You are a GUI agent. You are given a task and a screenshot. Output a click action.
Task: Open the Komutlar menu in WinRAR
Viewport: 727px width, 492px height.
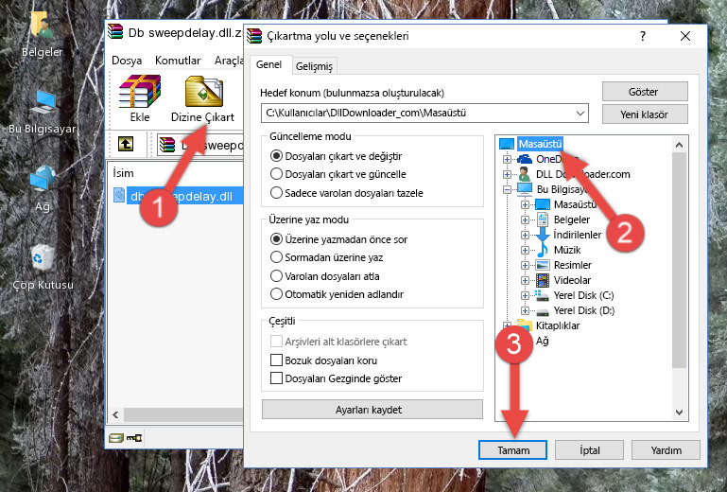tap(178, 61)
